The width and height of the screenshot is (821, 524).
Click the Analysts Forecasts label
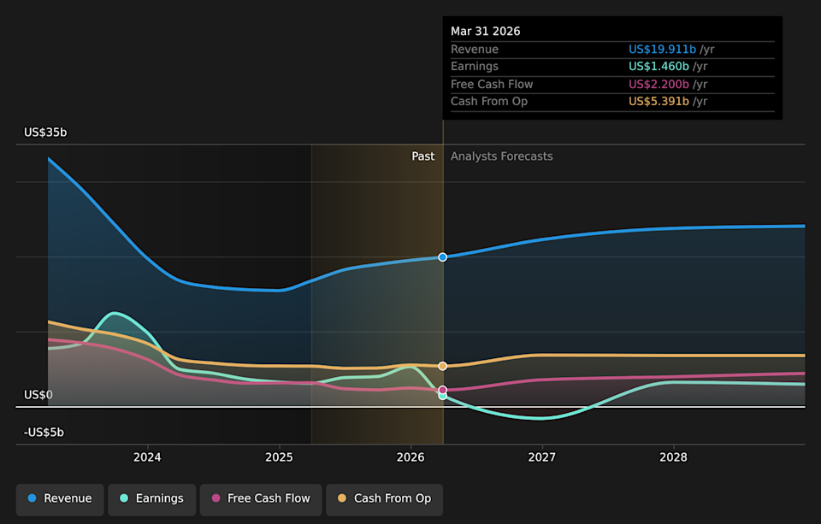(502, 156)
